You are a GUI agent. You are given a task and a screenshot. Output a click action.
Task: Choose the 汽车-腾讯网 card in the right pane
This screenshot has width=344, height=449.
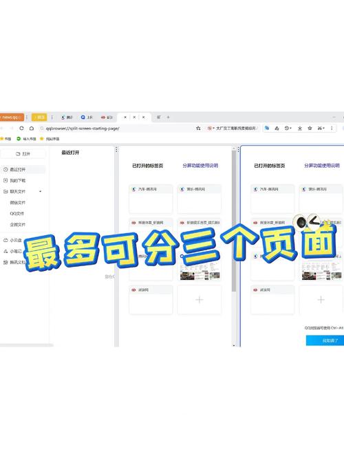click(272, 199)
